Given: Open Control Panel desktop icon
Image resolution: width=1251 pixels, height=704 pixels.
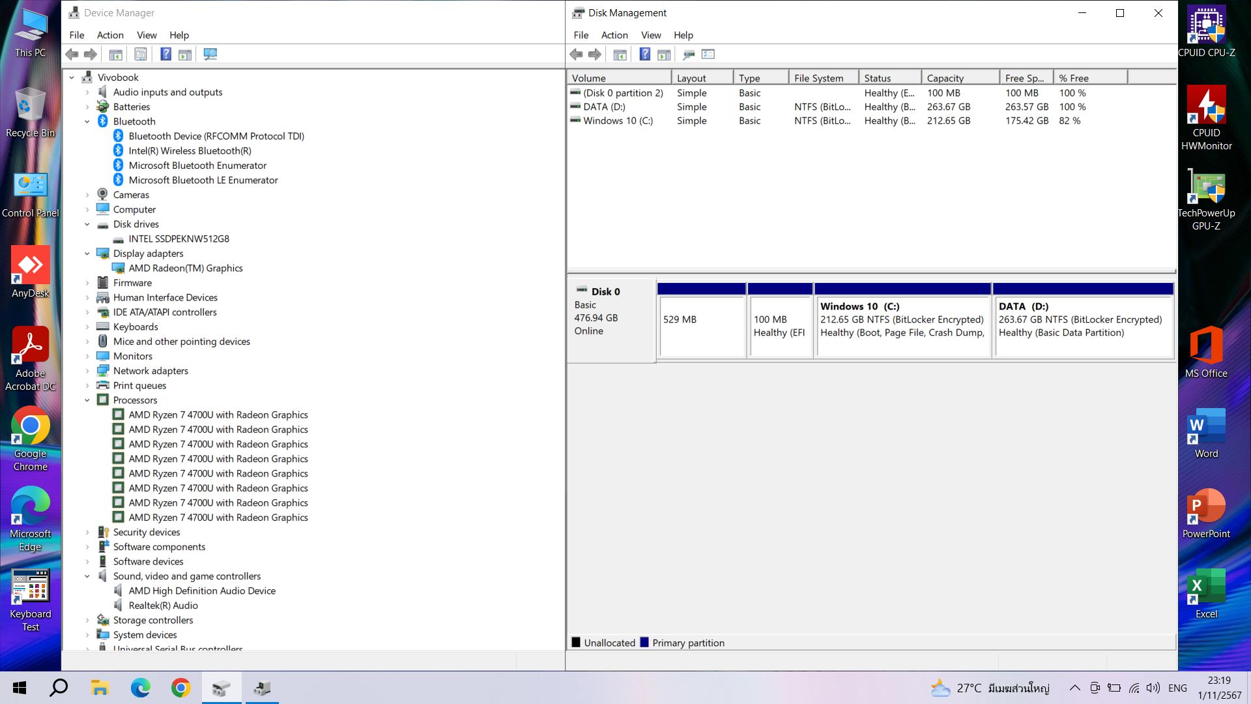Looking at the screenshot, I should pos(31,194).
